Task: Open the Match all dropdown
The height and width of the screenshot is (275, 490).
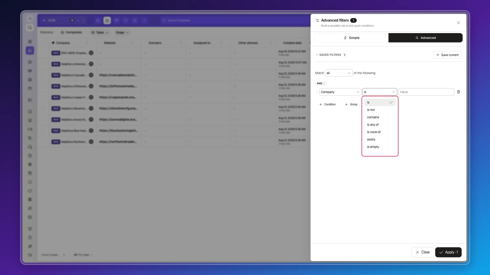Action: 339,73
